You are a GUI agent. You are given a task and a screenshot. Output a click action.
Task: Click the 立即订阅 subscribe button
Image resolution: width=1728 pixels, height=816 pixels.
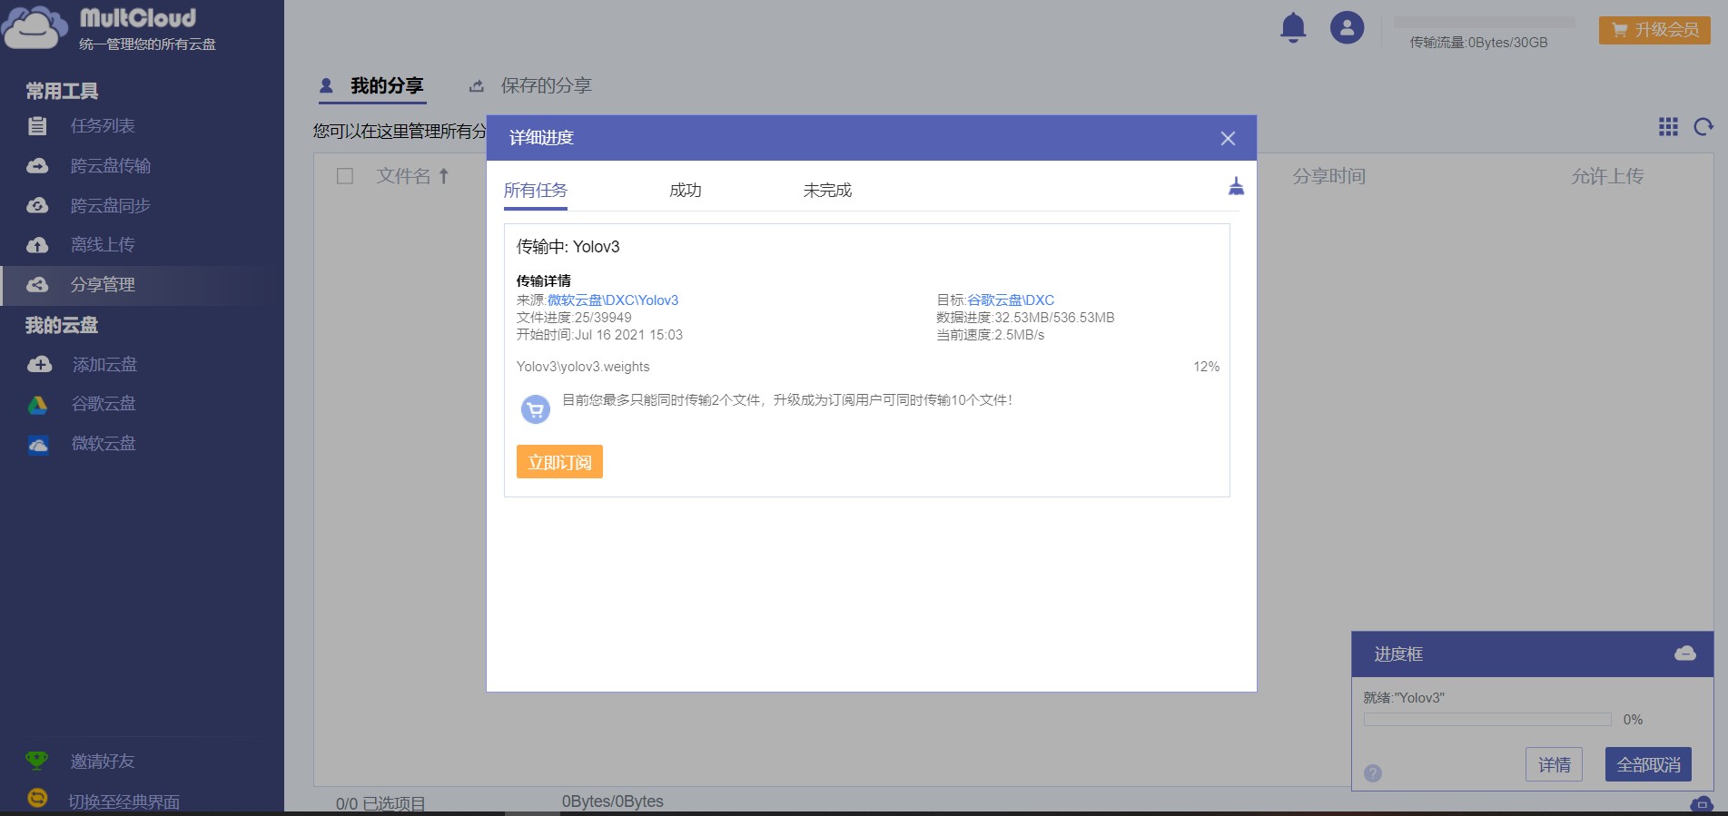(x=559, y=462)
